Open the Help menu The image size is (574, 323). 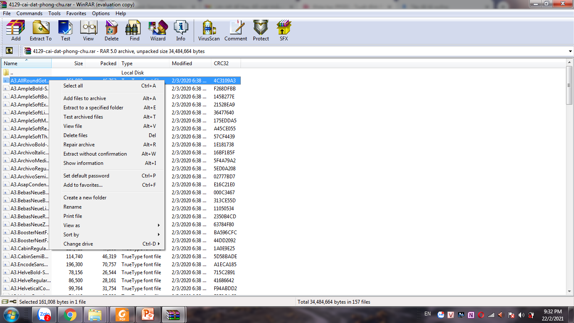click(121, 13)
